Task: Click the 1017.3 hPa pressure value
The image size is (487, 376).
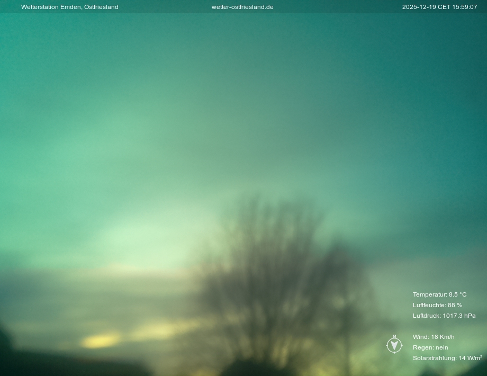Action: coord(459,316)
